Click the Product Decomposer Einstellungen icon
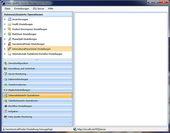The image size is (170, 133). click(x=10, y=29)
